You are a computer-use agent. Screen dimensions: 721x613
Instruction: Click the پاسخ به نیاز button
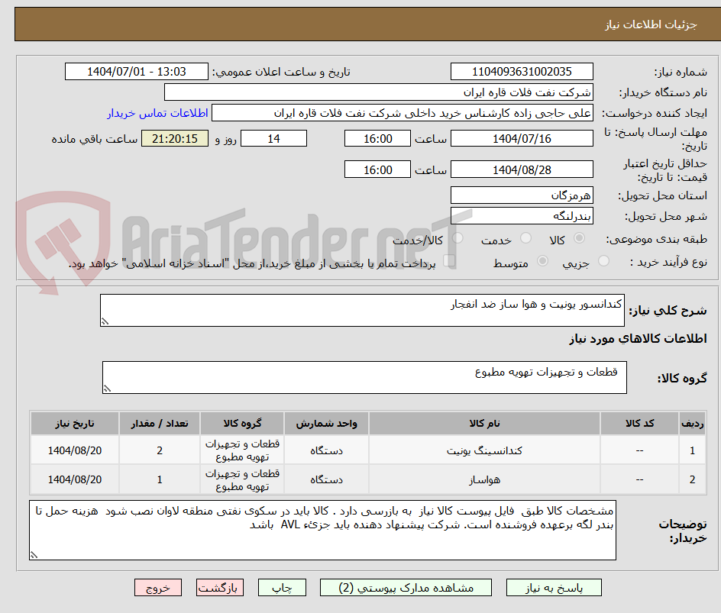click(x=554, y=587)
